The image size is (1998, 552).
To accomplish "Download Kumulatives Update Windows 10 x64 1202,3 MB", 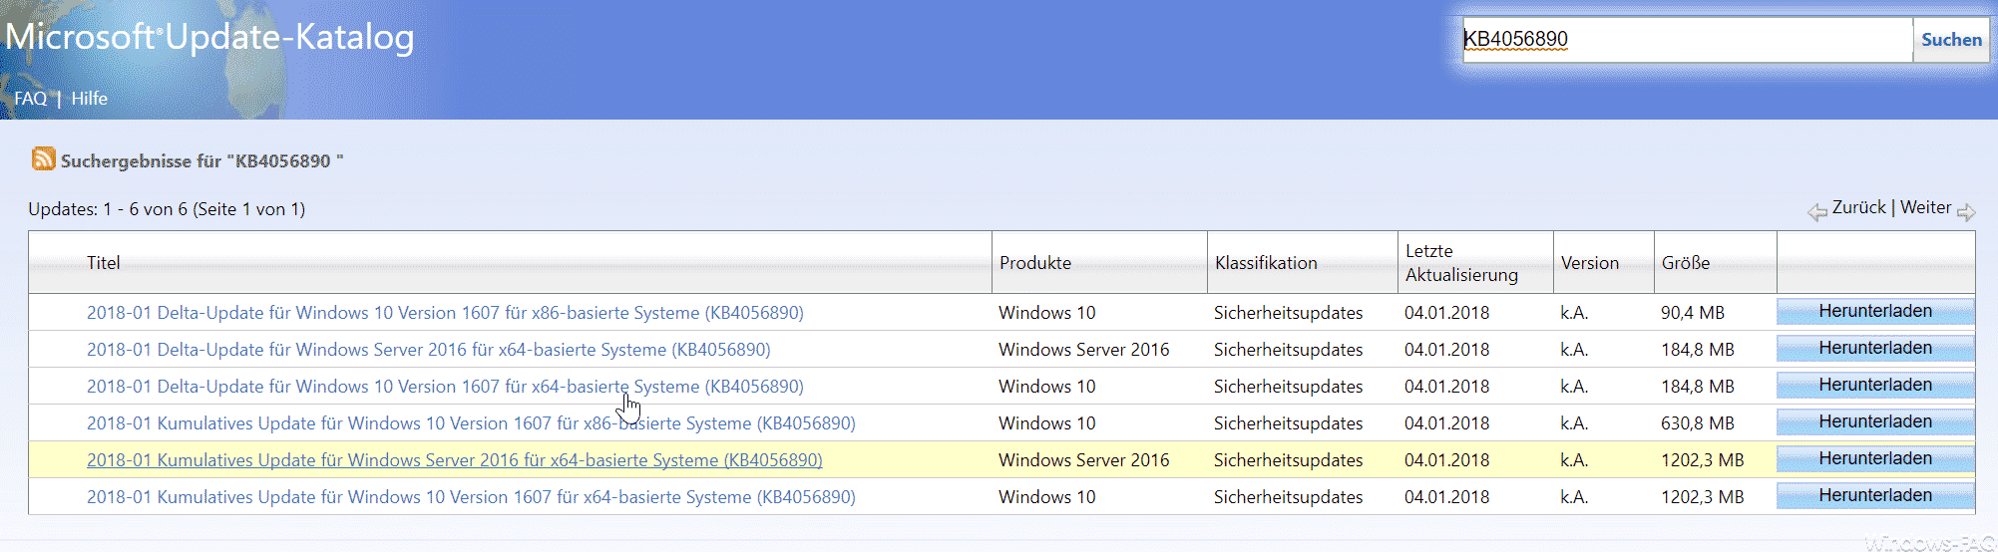I will pos(1875,496).
